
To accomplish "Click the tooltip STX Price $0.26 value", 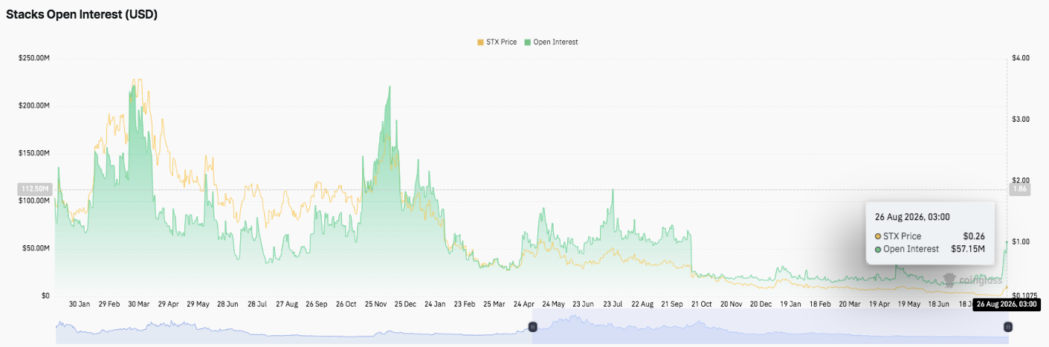I will pos(974,236).
